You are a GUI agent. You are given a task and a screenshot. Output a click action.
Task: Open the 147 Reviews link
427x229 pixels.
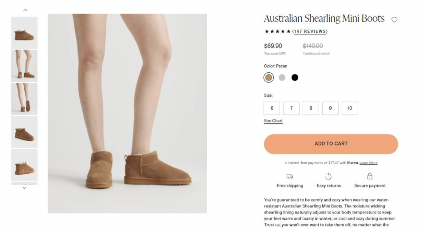click(310, 31)
